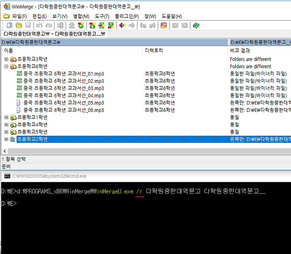Click the identical folder icon of 초등학교1학년
Image resolution: width=291 pixels, height=254 pixels.
pyautogui.click(x=13, y=118)
